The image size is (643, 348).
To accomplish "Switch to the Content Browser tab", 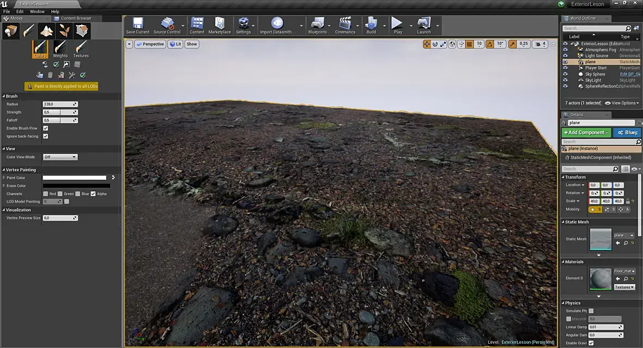I will click(76, 18).
